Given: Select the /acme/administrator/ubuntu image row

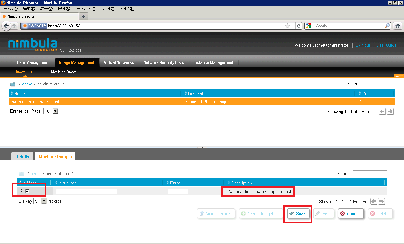Looking at the screenshot, I should (x=202, y=102).
